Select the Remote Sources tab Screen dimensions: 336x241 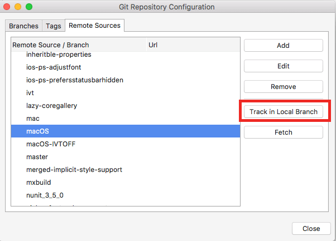94,26
